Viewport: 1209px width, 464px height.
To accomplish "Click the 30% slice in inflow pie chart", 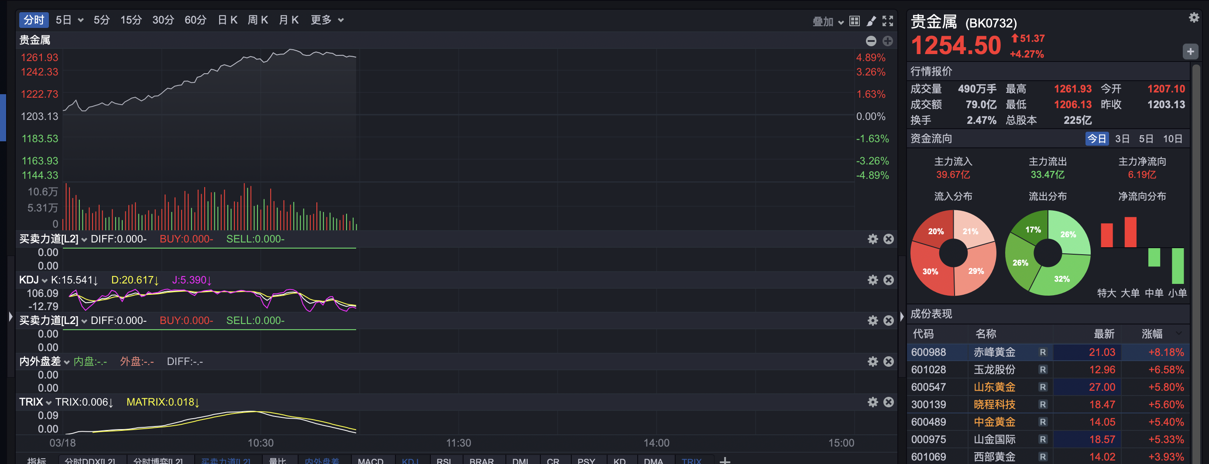I will point(930,272).
